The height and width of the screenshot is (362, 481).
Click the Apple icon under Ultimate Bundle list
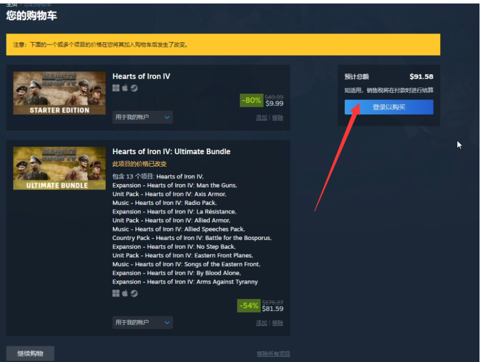pyautogui.click(x=125, y=294)
